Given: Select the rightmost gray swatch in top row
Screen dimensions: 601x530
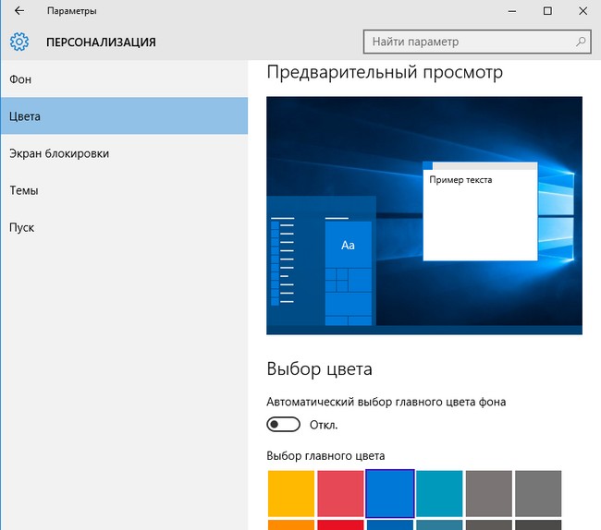Looking at the screenshot, I should click(538, 493).
